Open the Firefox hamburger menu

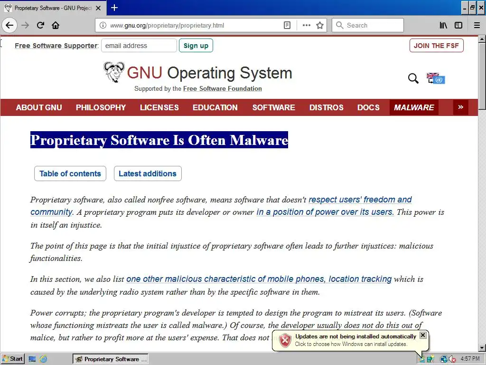coord(477,25)
